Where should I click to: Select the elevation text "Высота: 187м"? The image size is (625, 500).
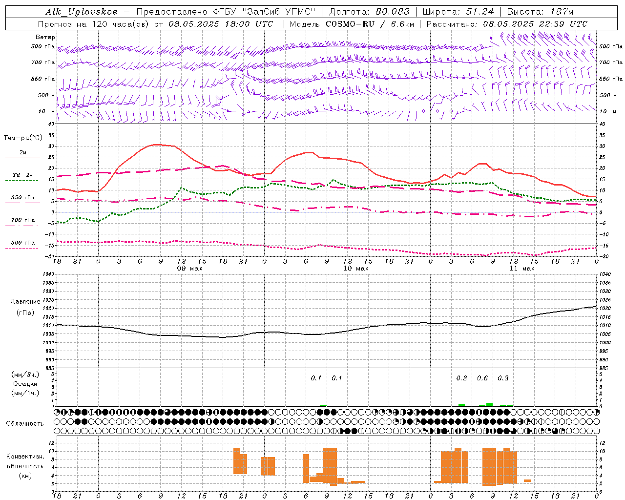pyautogui.click(x=541, y=12)
